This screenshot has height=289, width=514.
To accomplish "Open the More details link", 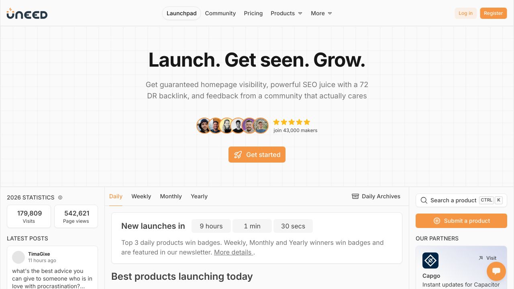I will pos(233,252).
